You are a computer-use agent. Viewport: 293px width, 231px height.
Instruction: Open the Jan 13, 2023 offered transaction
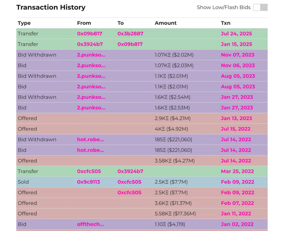236,118
